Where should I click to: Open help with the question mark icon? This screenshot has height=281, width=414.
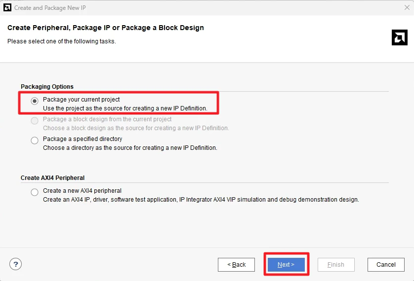(x=16, y=264)
